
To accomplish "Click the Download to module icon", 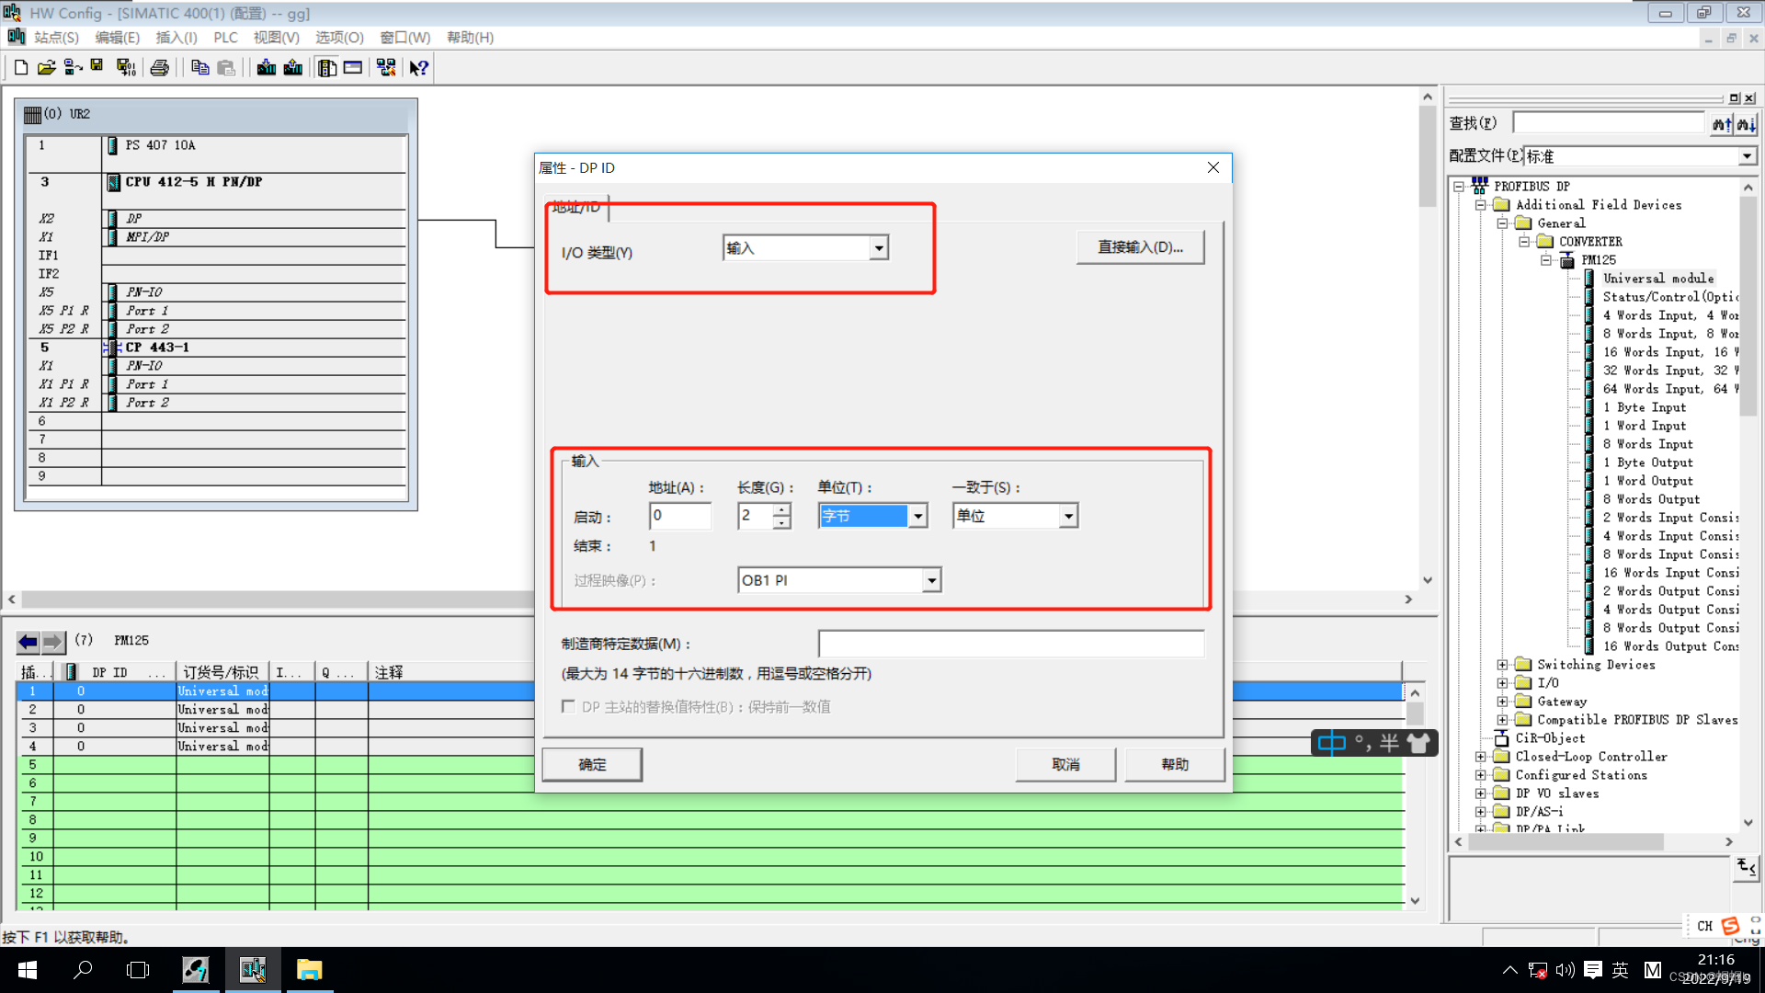I will (267, 67).
